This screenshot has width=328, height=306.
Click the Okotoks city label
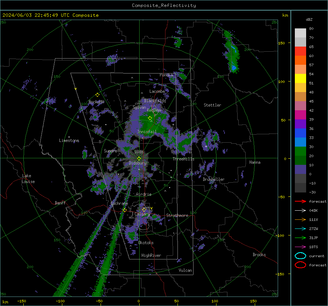[x=146, y=243]
